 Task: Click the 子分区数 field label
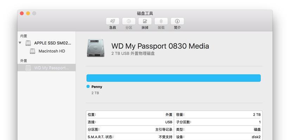pos(183,122)
